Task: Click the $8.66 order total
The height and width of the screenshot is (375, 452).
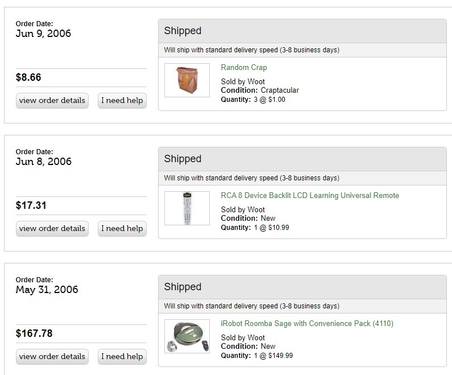Action: point(28,77)
